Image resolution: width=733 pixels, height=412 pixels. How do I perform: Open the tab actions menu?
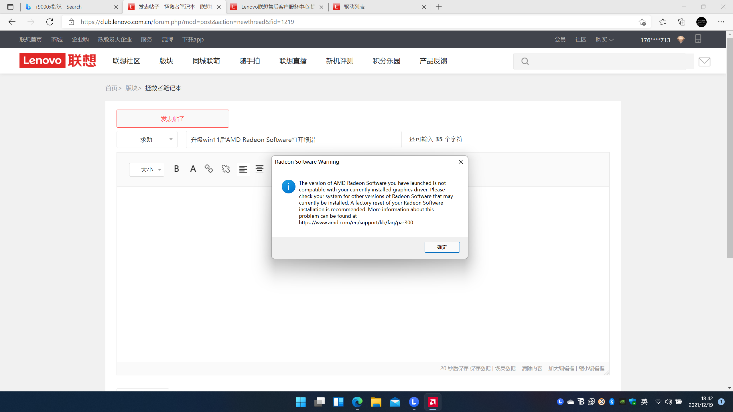point(10,7)
